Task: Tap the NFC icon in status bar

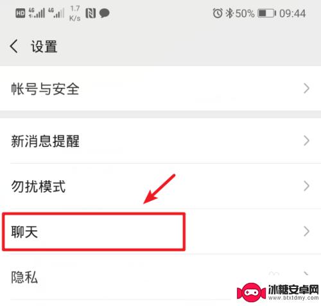Action: pos(91,13)
